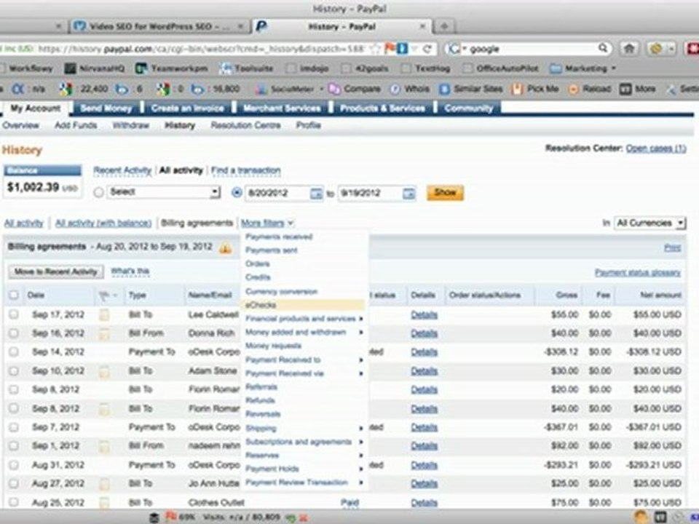
Task: Tick the checkbox for the Sep 17, 2012 row
Action: click(14, 314)
